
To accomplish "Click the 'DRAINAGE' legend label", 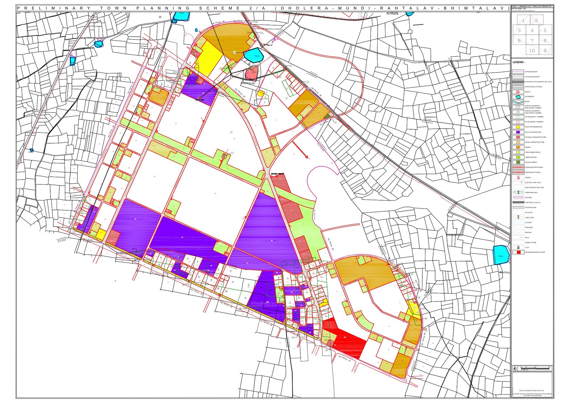I will point(529,227).
